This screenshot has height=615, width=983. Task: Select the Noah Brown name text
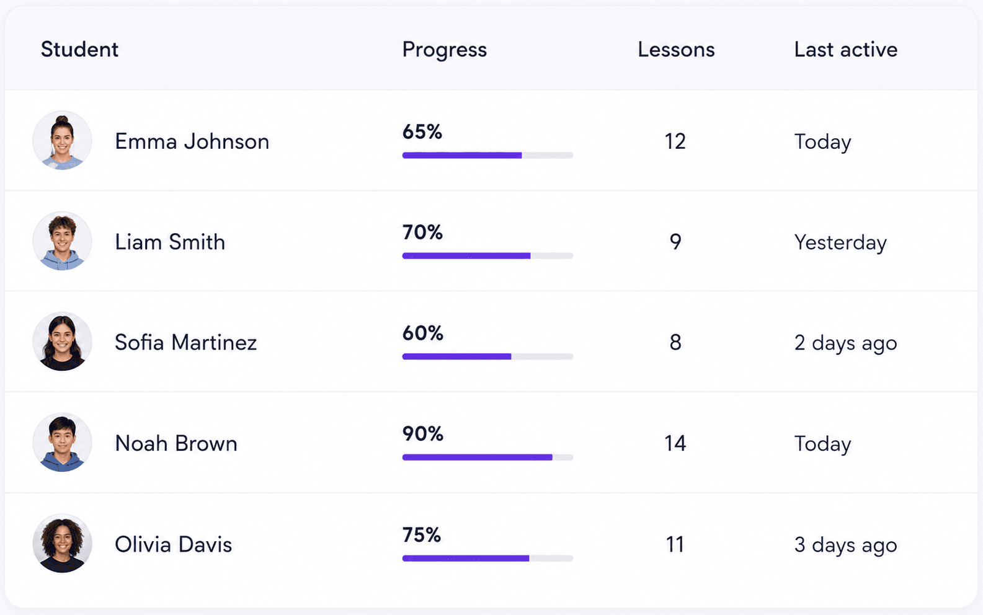point(176,443)
